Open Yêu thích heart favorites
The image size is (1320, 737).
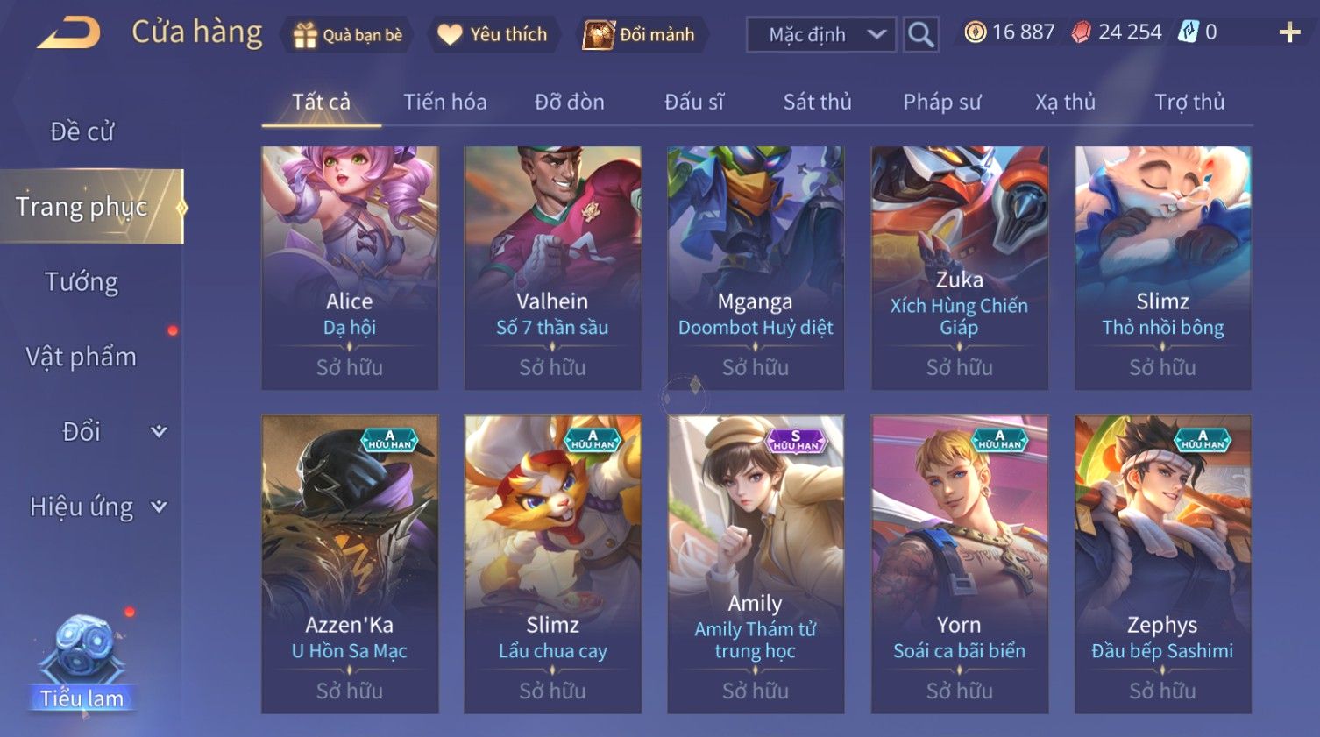tap(450, 35)
